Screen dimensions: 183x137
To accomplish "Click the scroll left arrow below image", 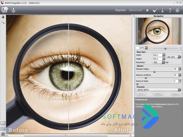I will [x=7, y=135].
